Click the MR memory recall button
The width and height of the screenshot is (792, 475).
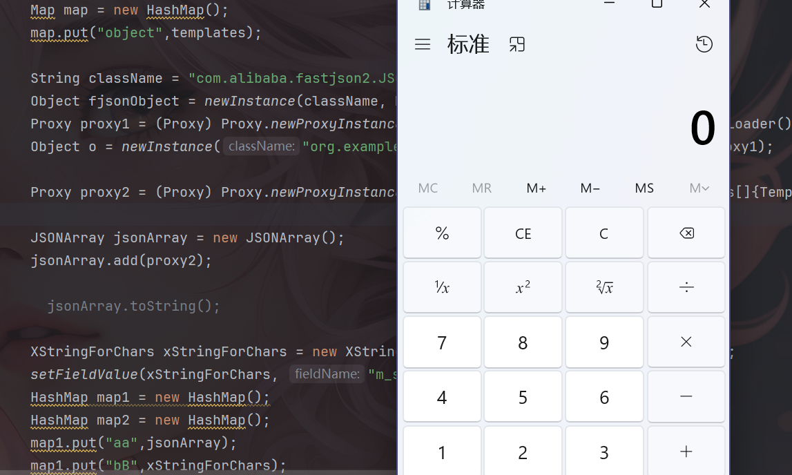pyautogui.click(x=482, y=188)
